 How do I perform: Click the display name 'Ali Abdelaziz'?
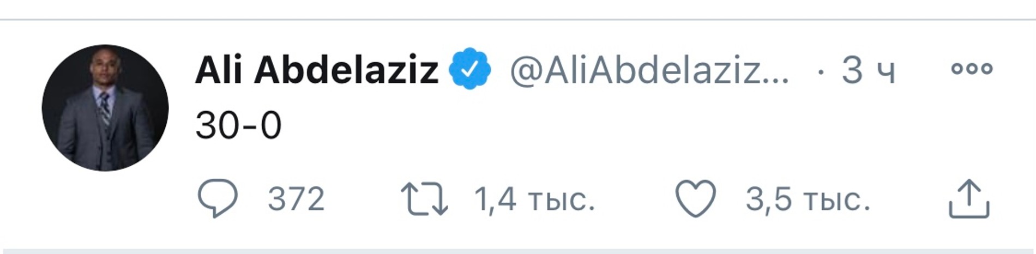316,70
